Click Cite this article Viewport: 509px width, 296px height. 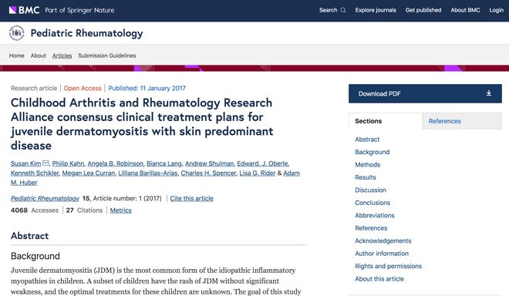coord(191,198)
